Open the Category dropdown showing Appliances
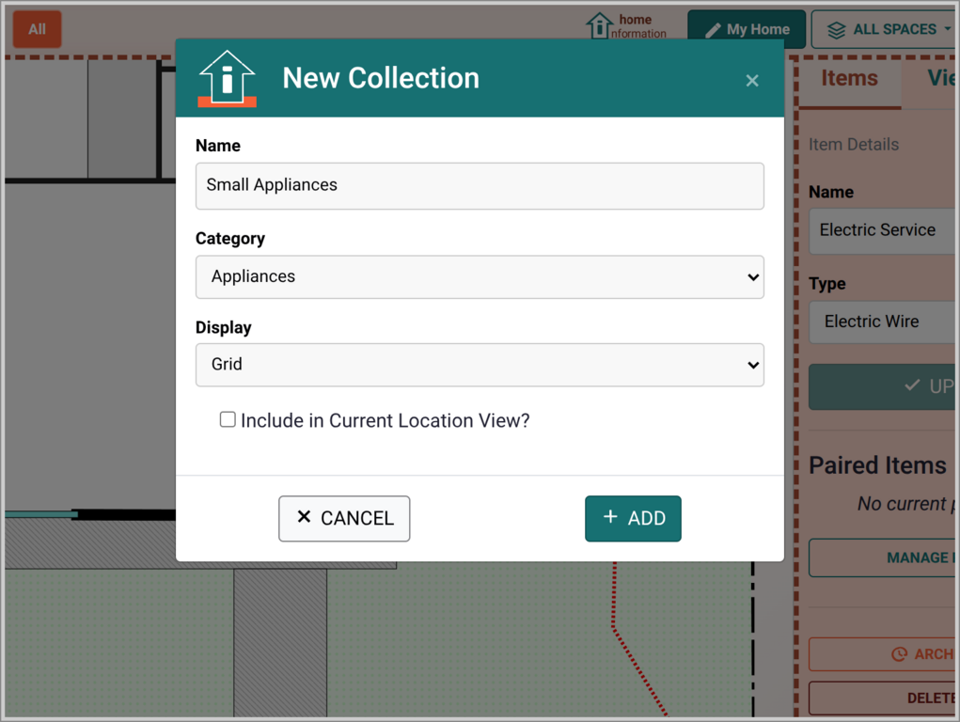This screenshot has height=722, width=960. coord(480,276)
